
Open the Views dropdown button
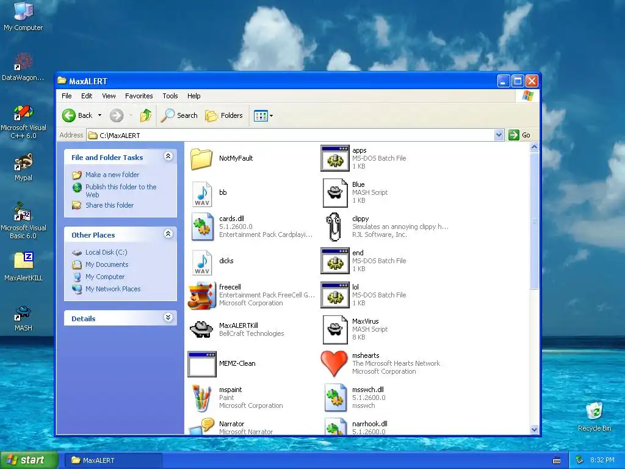click(x=264, y=116)
